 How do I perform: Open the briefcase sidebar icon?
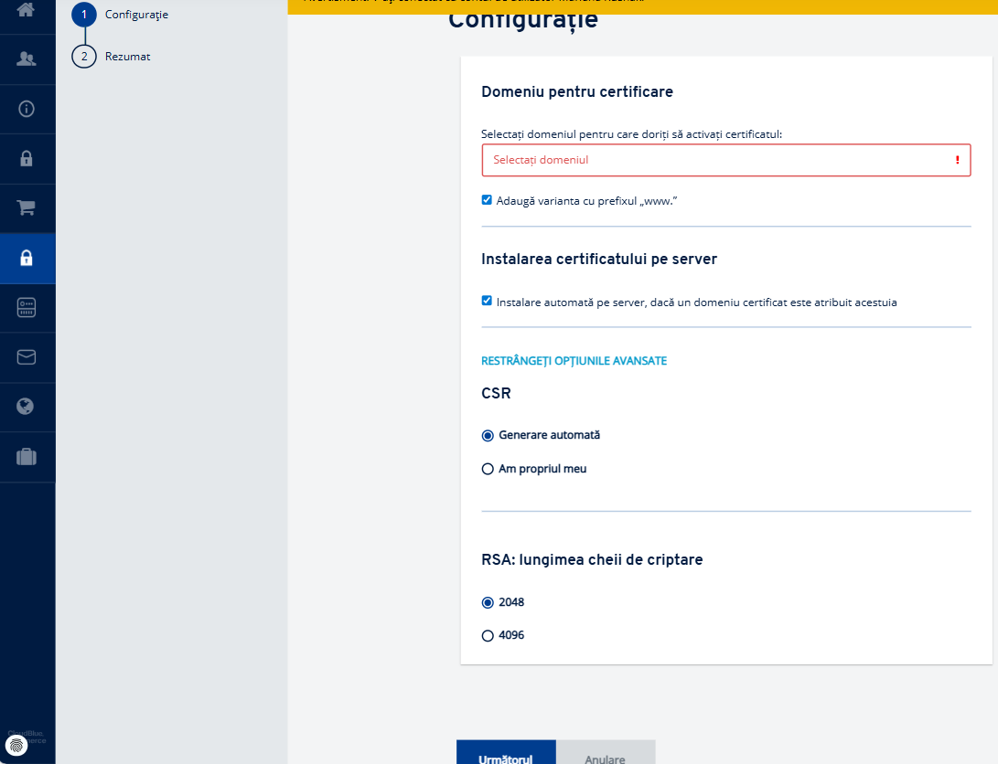click(27, 456)
